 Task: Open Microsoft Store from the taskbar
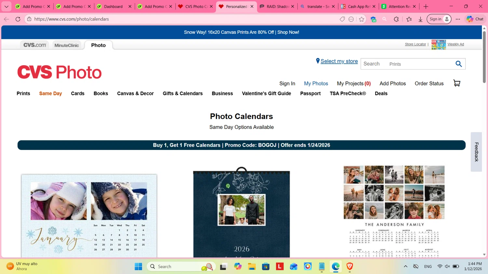[266, 267]
